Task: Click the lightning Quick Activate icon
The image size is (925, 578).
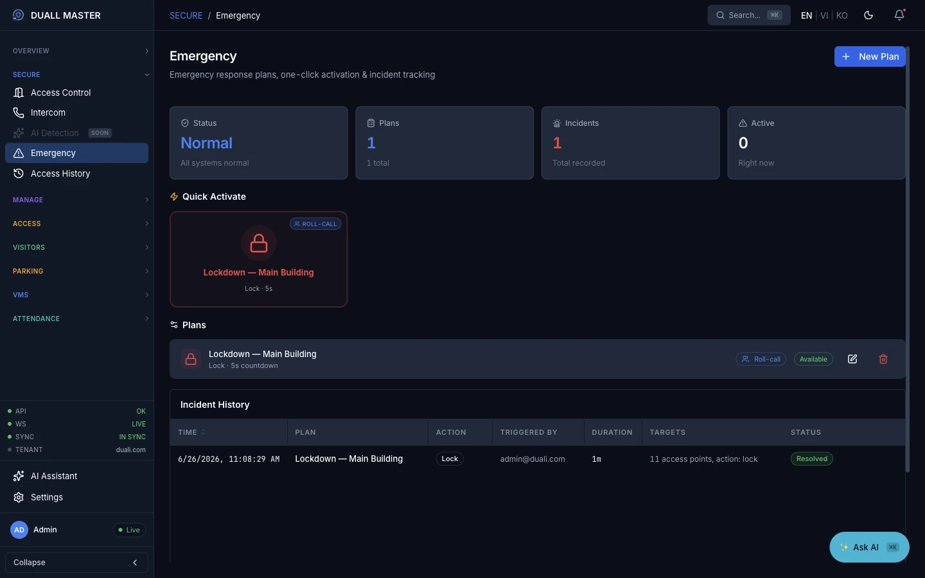Action: click(x=174, y=197)
